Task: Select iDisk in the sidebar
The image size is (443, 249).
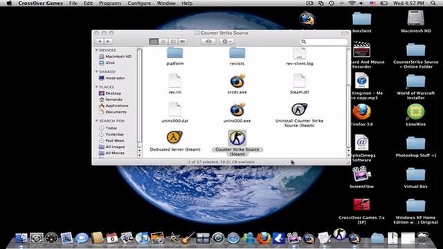Action: click(107, 63)
